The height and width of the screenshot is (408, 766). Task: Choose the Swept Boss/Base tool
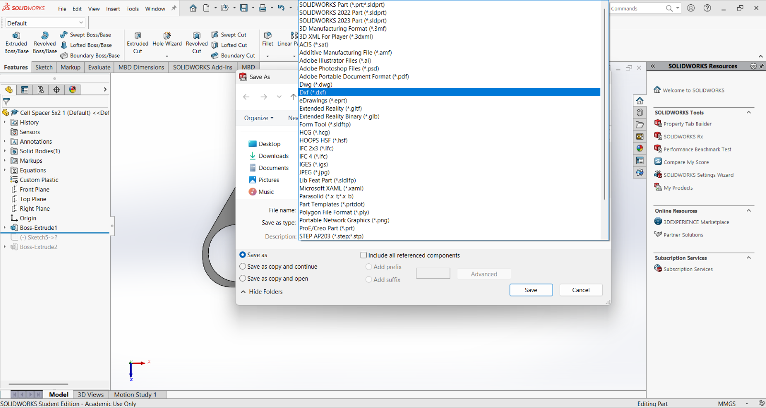click(x=86, y=35)
